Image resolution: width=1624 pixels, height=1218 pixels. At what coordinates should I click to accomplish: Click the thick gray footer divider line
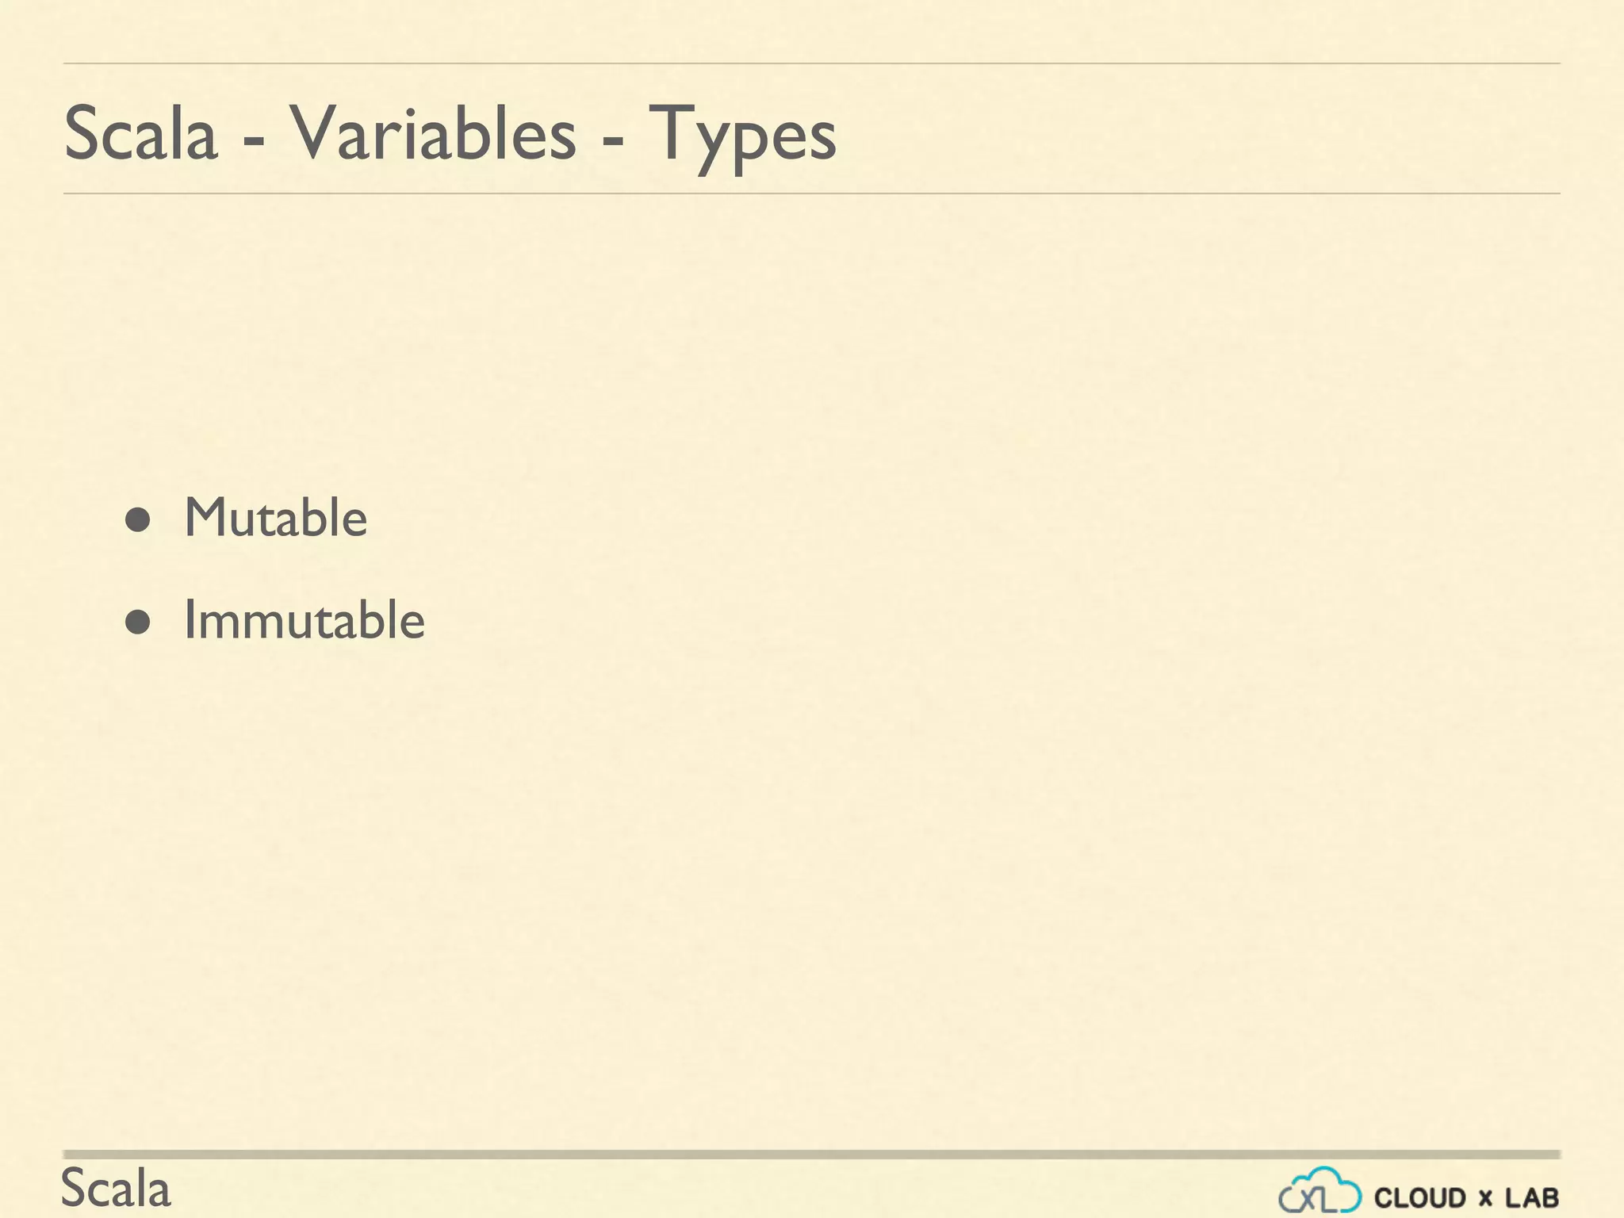coord(810,1155)
